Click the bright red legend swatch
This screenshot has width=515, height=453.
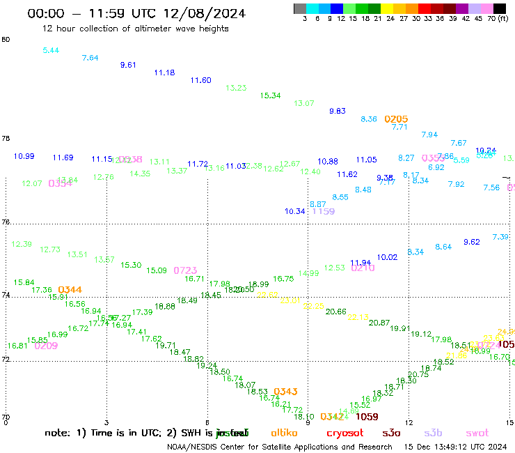coord(424,8)
